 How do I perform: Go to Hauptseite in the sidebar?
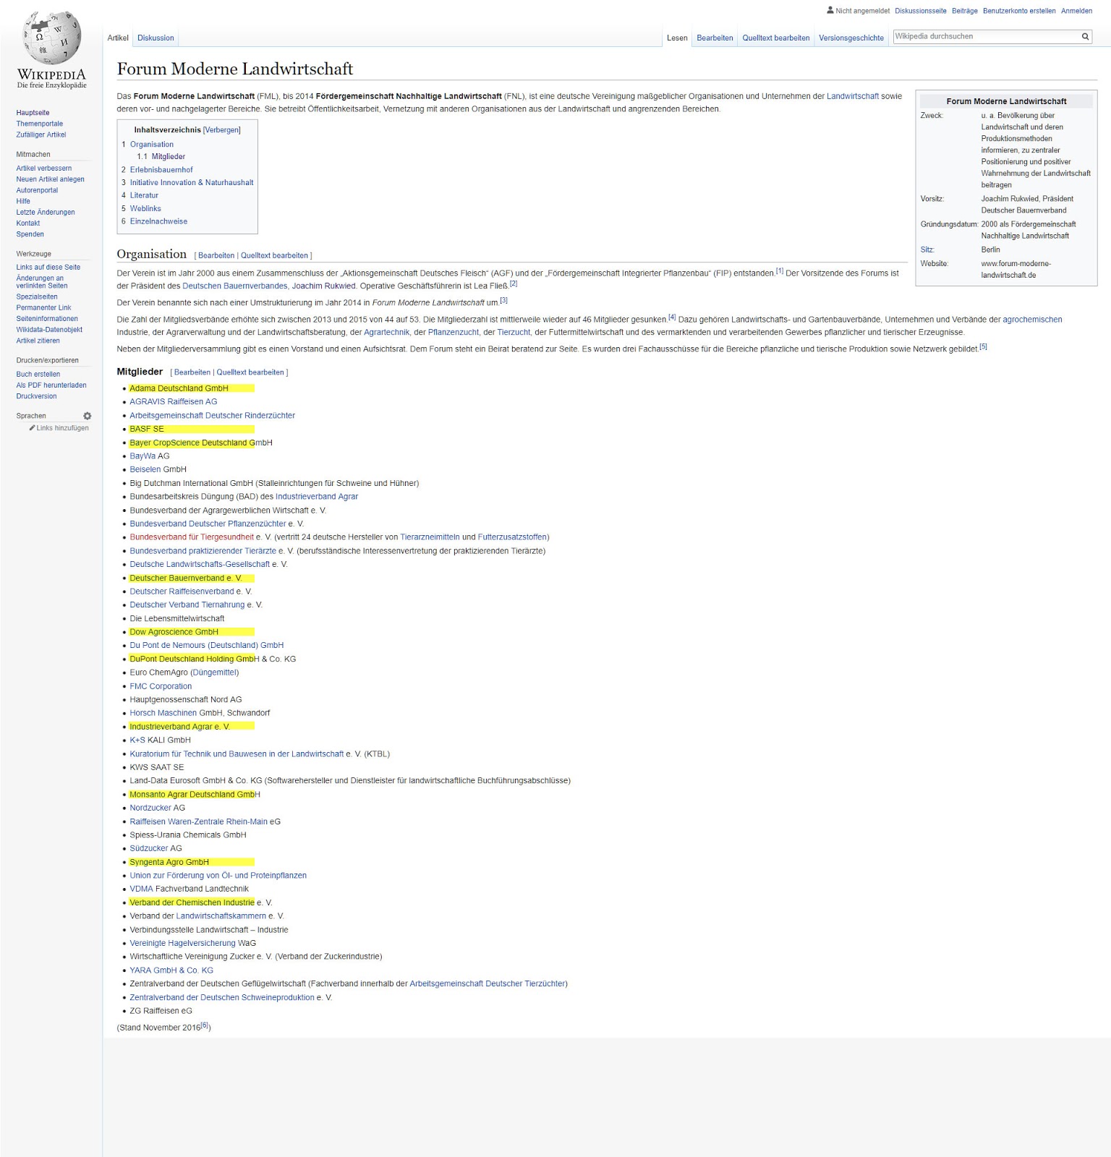pos(33,113)
